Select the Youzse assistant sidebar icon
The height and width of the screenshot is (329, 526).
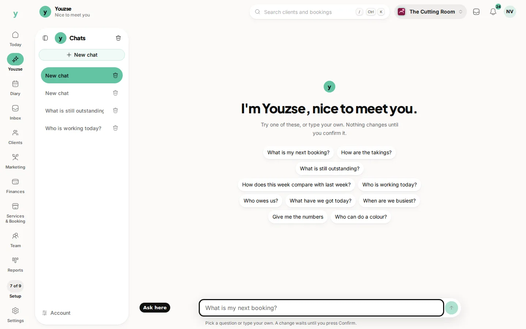coord(15,59)
